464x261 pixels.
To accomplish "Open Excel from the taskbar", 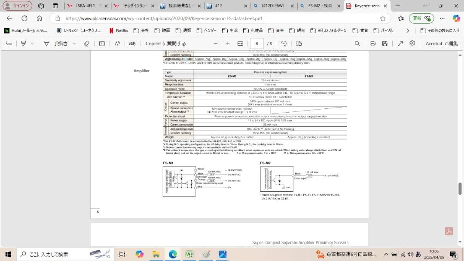I will tap(189, 254).
